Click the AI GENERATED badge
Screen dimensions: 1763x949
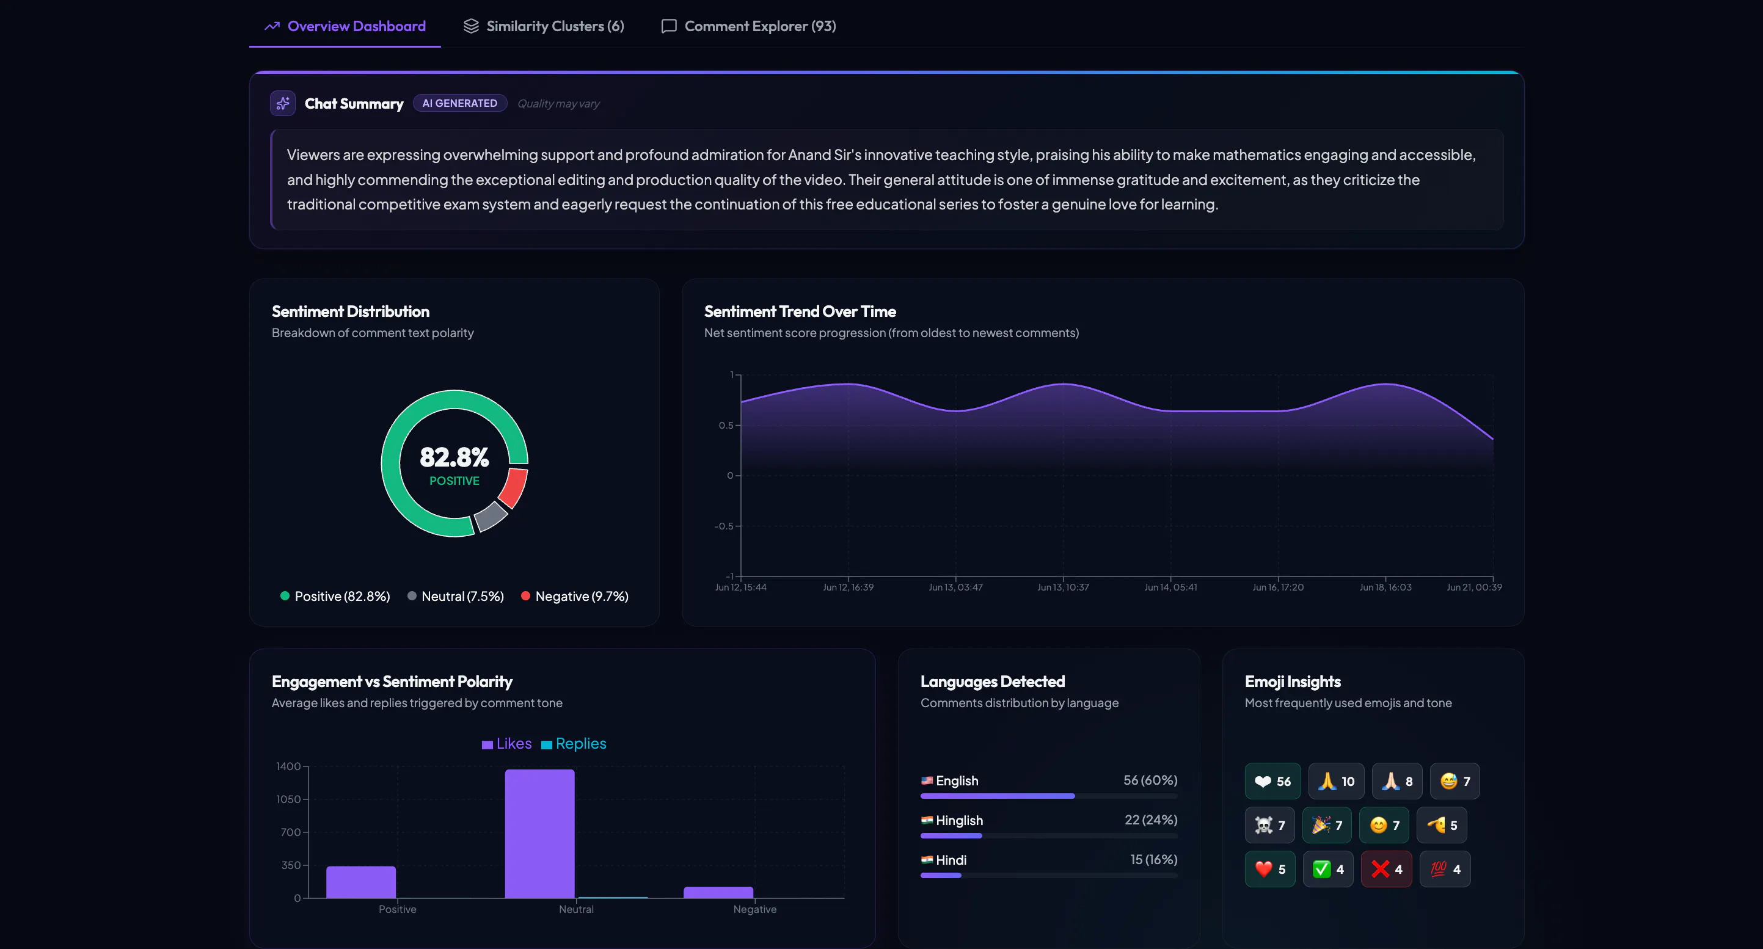[x=460, y=103]
